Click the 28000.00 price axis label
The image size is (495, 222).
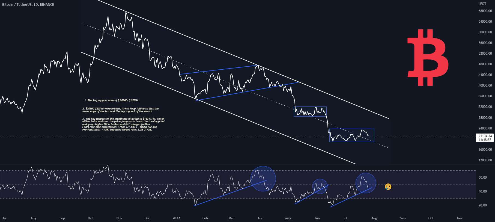[x=485, y=118]
